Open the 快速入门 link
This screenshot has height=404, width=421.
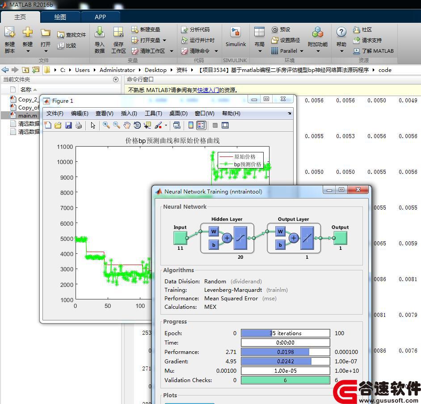[x=208, y=90]
